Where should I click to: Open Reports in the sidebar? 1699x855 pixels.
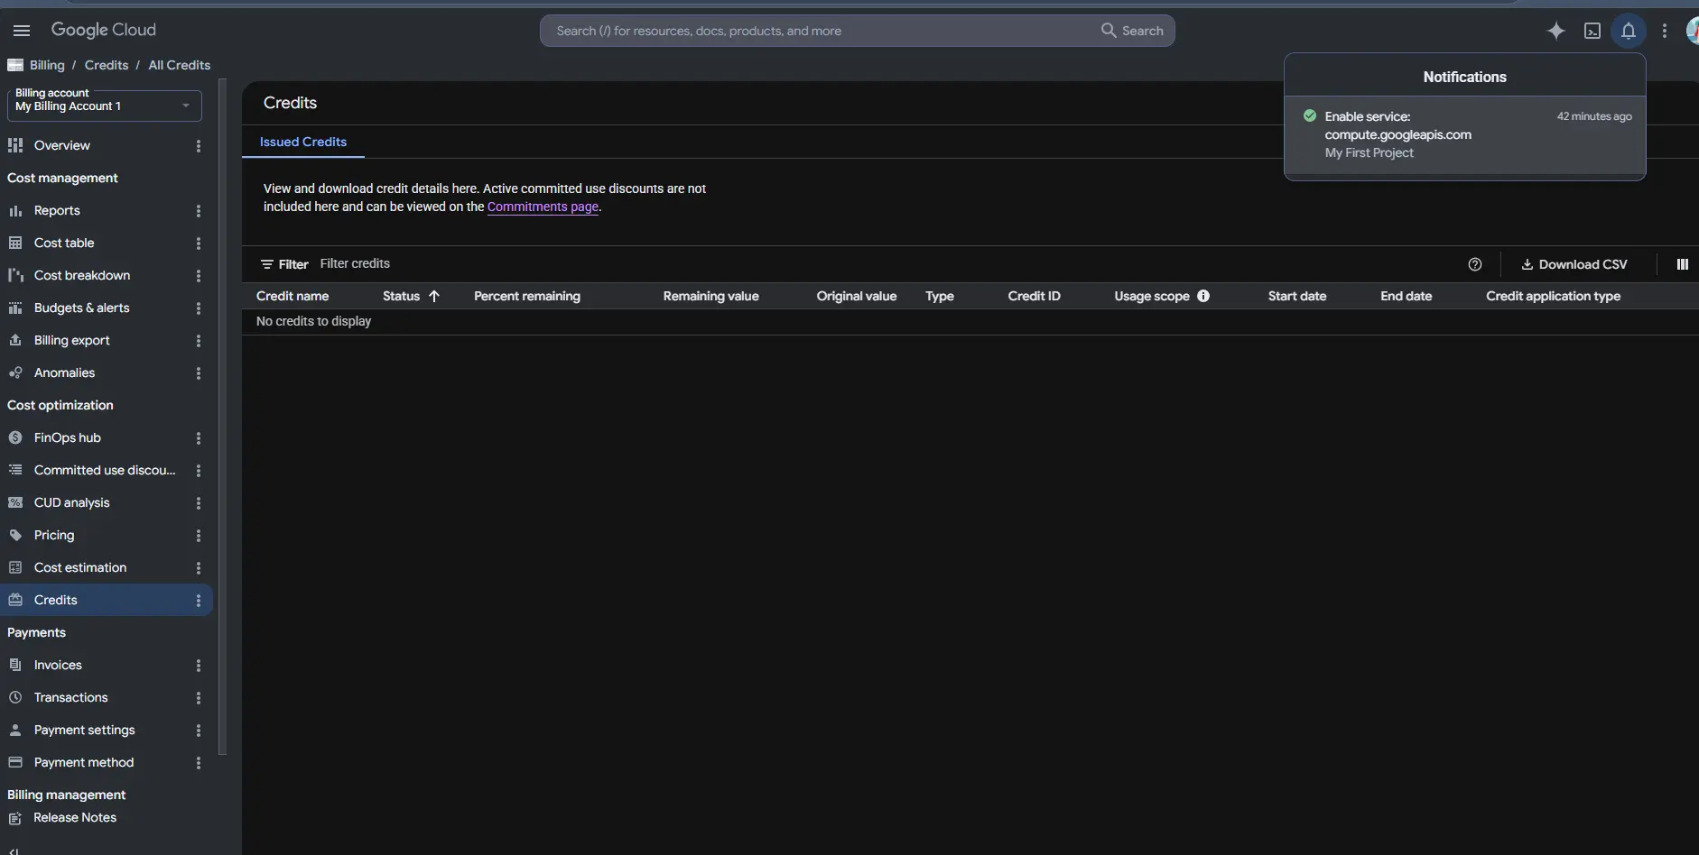pyautogui.click(x=57, y=210)
